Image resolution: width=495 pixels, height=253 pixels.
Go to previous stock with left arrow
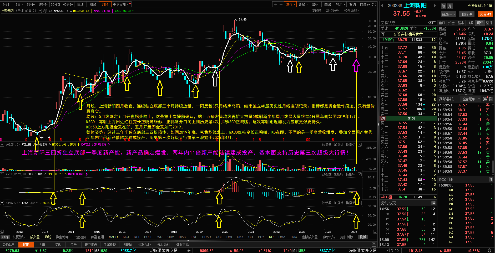[x=382, y=6]
